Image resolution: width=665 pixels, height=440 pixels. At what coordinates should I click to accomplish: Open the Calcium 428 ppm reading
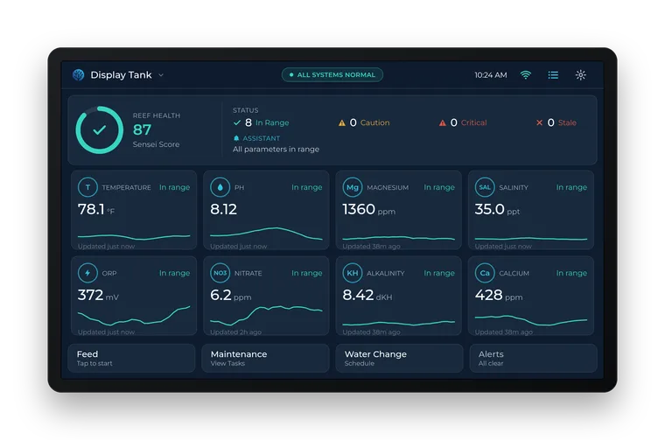499,295
